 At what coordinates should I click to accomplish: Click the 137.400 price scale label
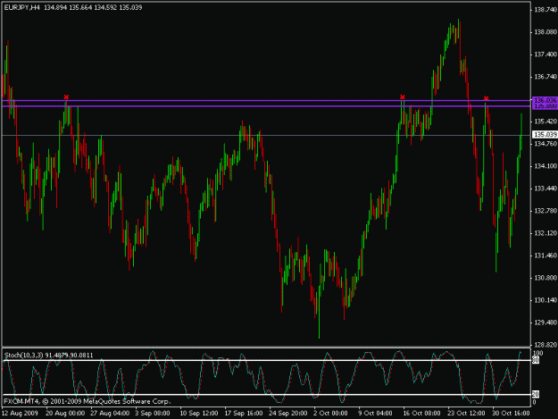(x=546, y=54)
